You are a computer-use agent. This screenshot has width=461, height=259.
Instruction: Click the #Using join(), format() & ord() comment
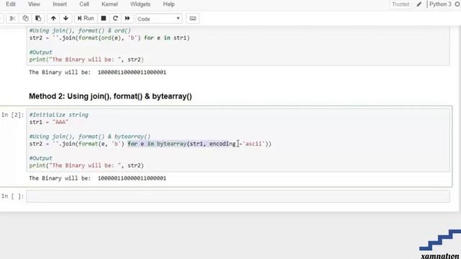click(x=80, y=30)
